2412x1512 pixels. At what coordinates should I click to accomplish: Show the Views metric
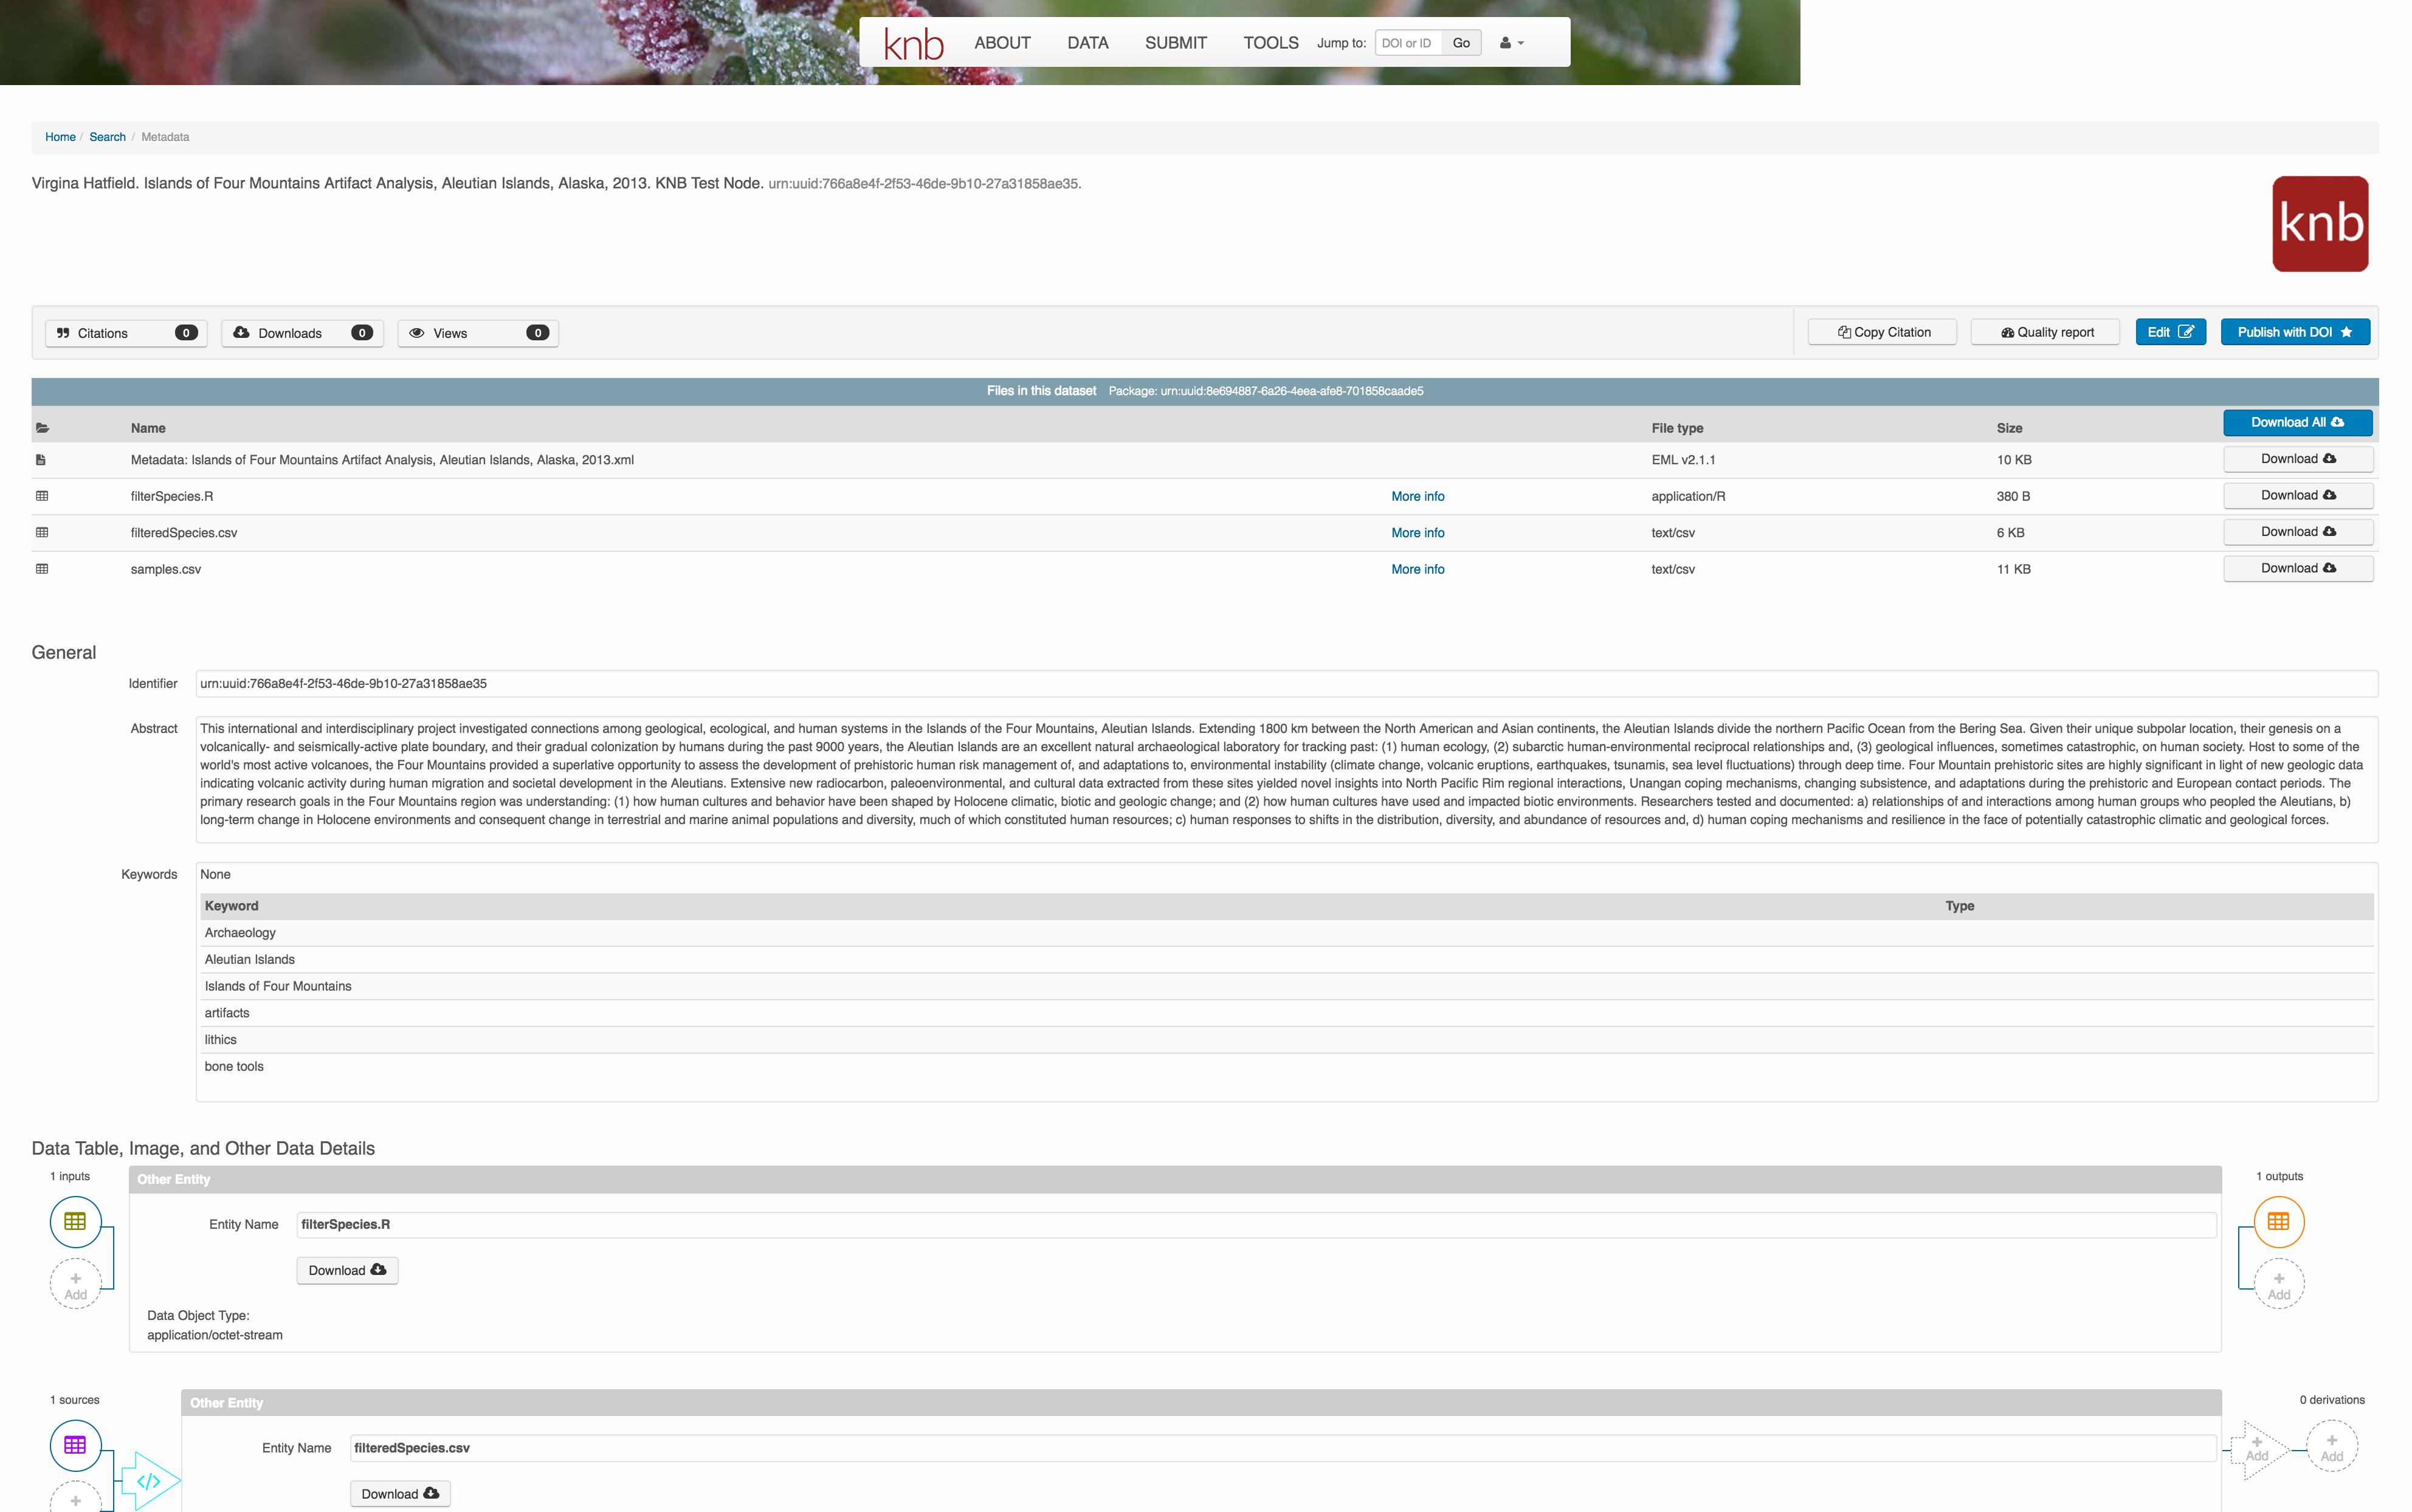pos(478,333)
